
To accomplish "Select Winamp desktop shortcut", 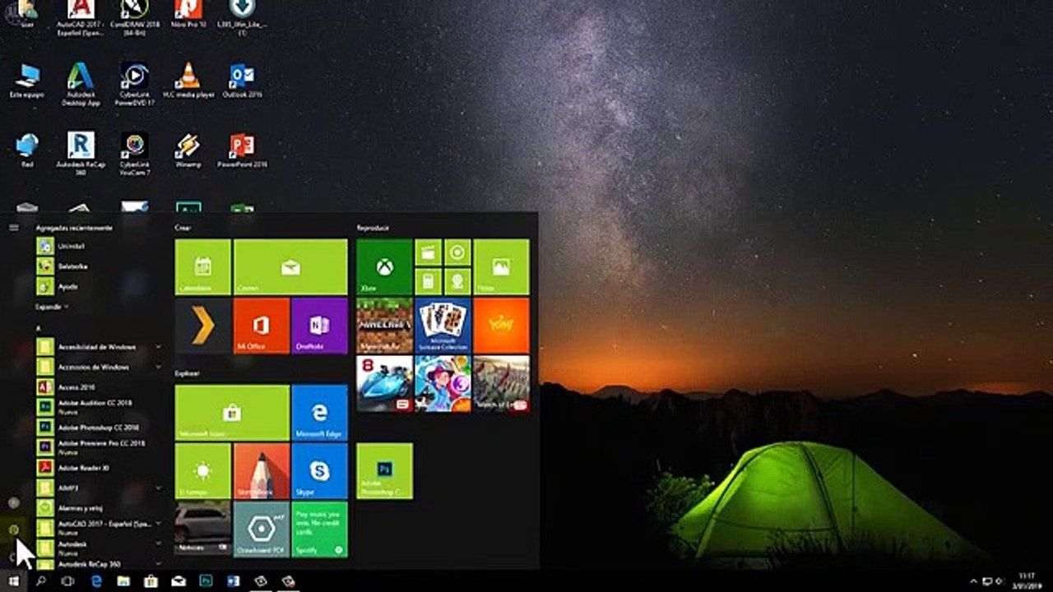I will pos(188,150).
